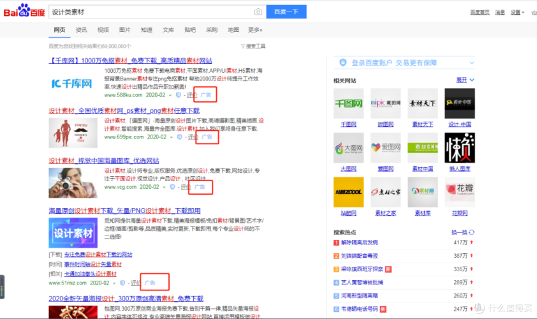The width and height of the screenshot is (537, 319).
Task: Open the yellow ZCOOL site logo
Action: click(349, 192)
